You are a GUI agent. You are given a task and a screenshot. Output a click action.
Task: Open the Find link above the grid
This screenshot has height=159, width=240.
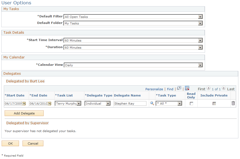pyautogui.click(x=170, y=89)
